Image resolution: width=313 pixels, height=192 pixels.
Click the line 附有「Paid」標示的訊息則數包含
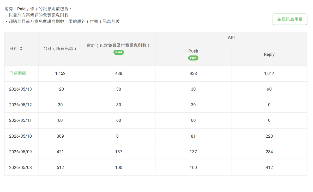[x=38, y=9]
